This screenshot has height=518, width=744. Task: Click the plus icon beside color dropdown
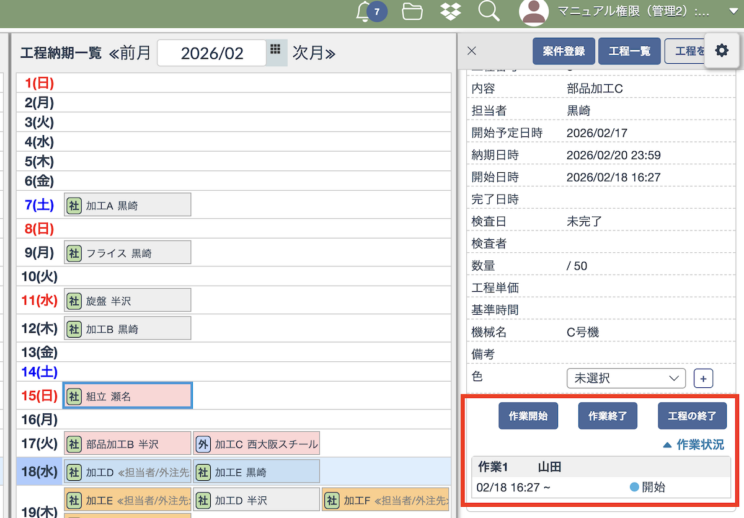(703, 378)
